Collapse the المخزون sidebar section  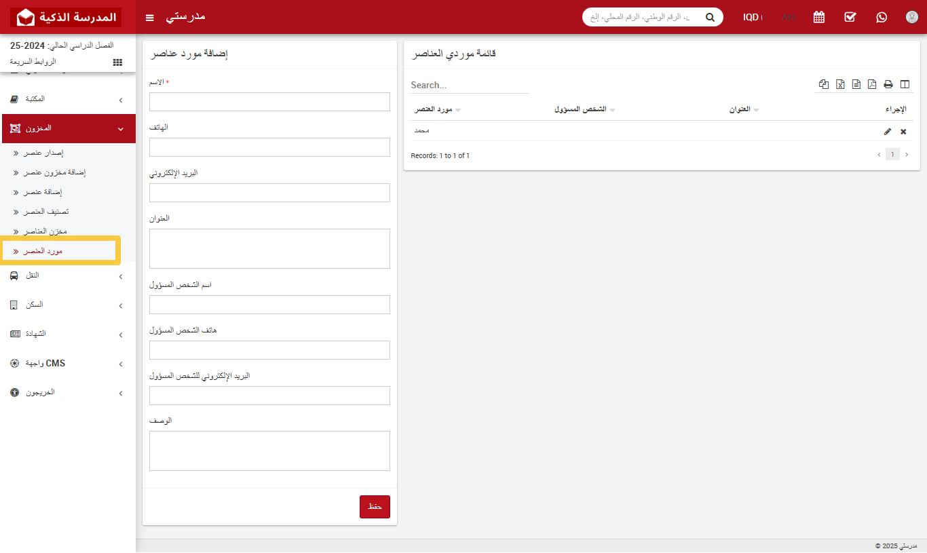[68, 128]
